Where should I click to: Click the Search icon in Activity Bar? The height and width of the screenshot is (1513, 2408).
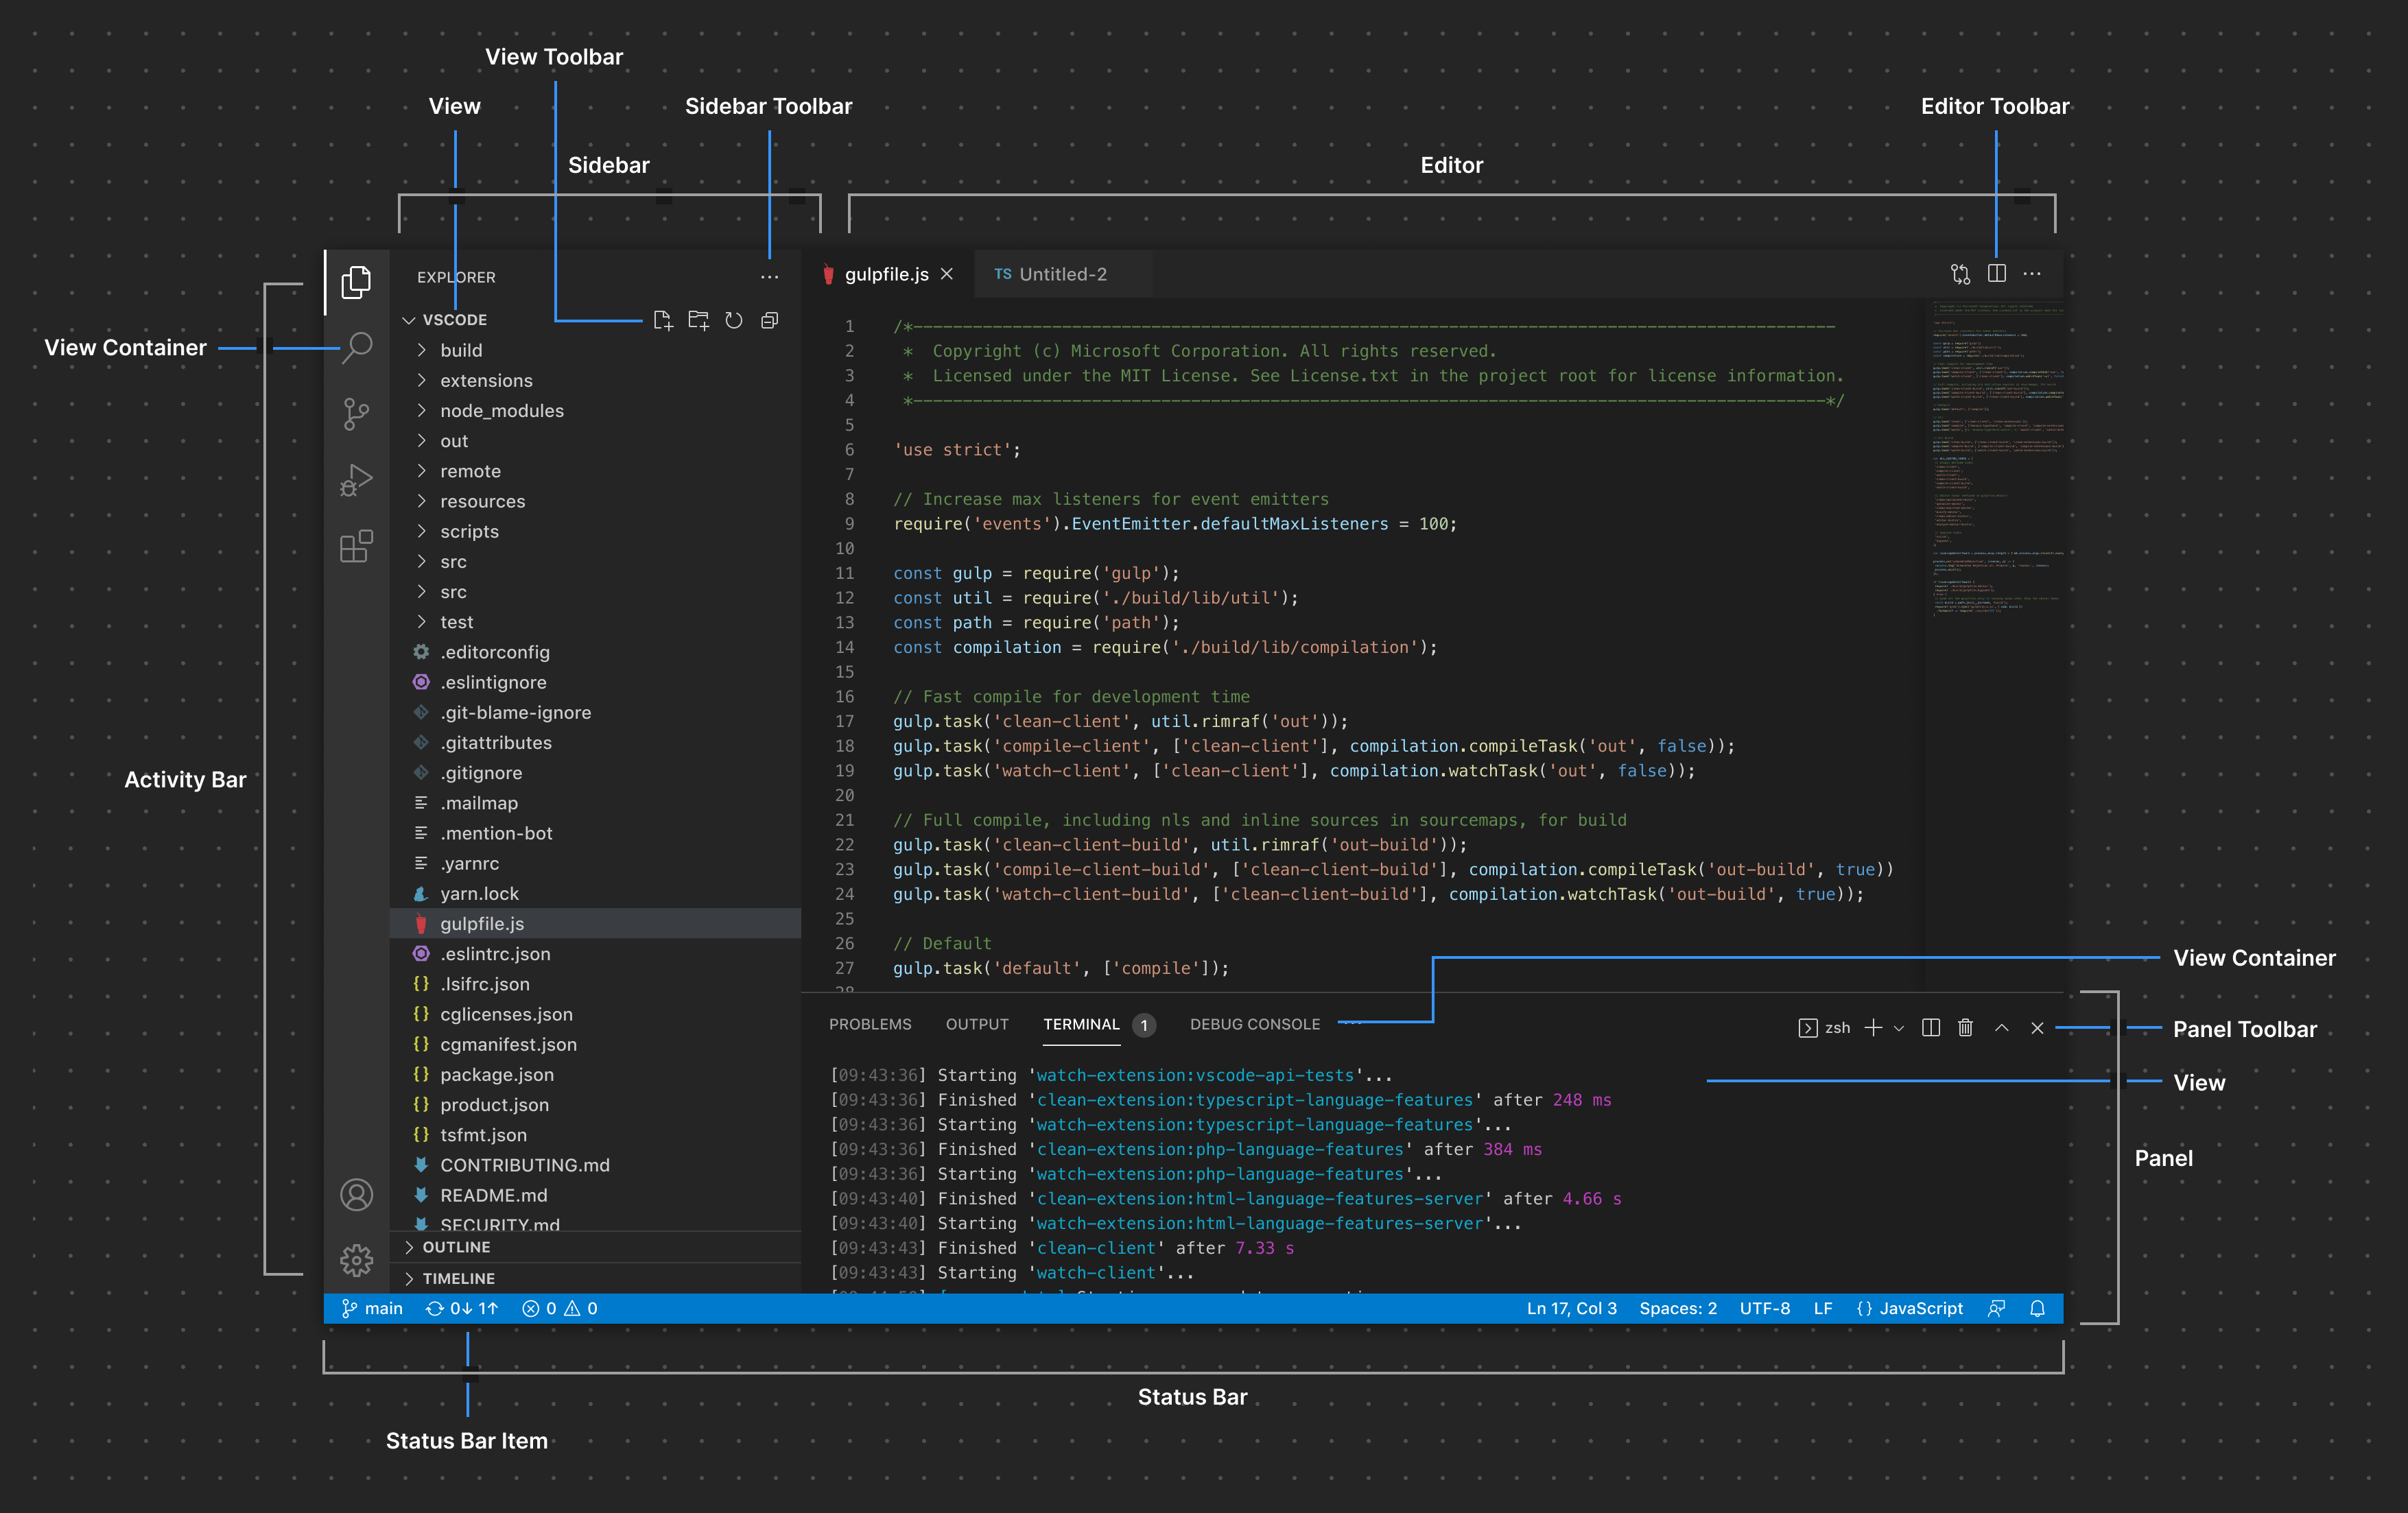[x=357, y=347]
